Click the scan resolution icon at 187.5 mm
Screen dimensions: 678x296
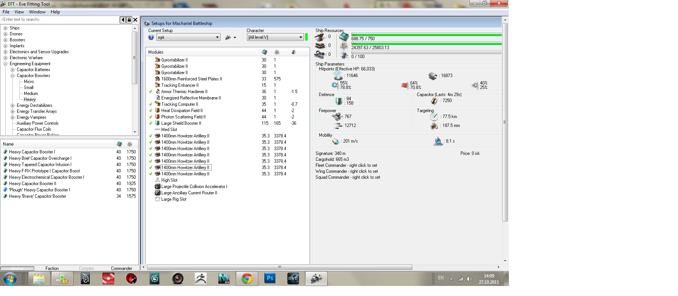click(434, 126)
